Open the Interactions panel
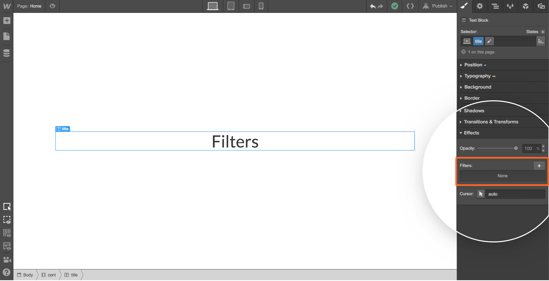Viewport: 549px width, 281px height. tap(510, 6)
